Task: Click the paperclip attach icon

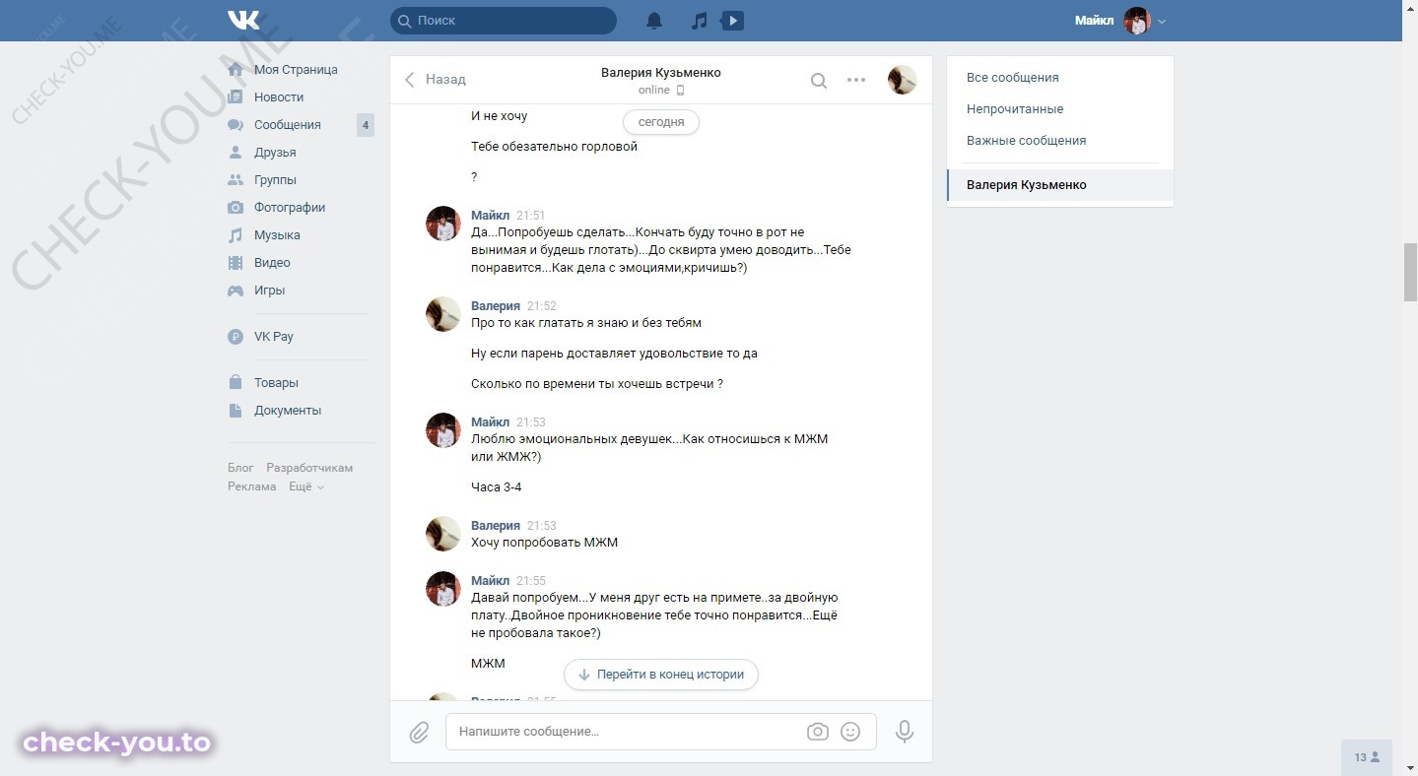Action: click(x=419, y=732)
